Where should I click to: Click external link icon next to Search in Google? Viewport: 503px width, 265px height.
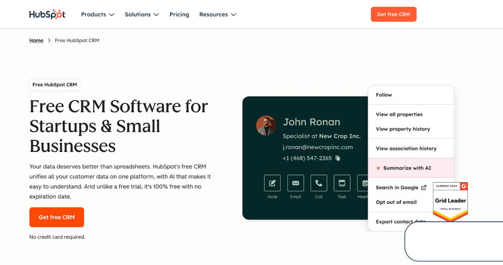point(424,188)
